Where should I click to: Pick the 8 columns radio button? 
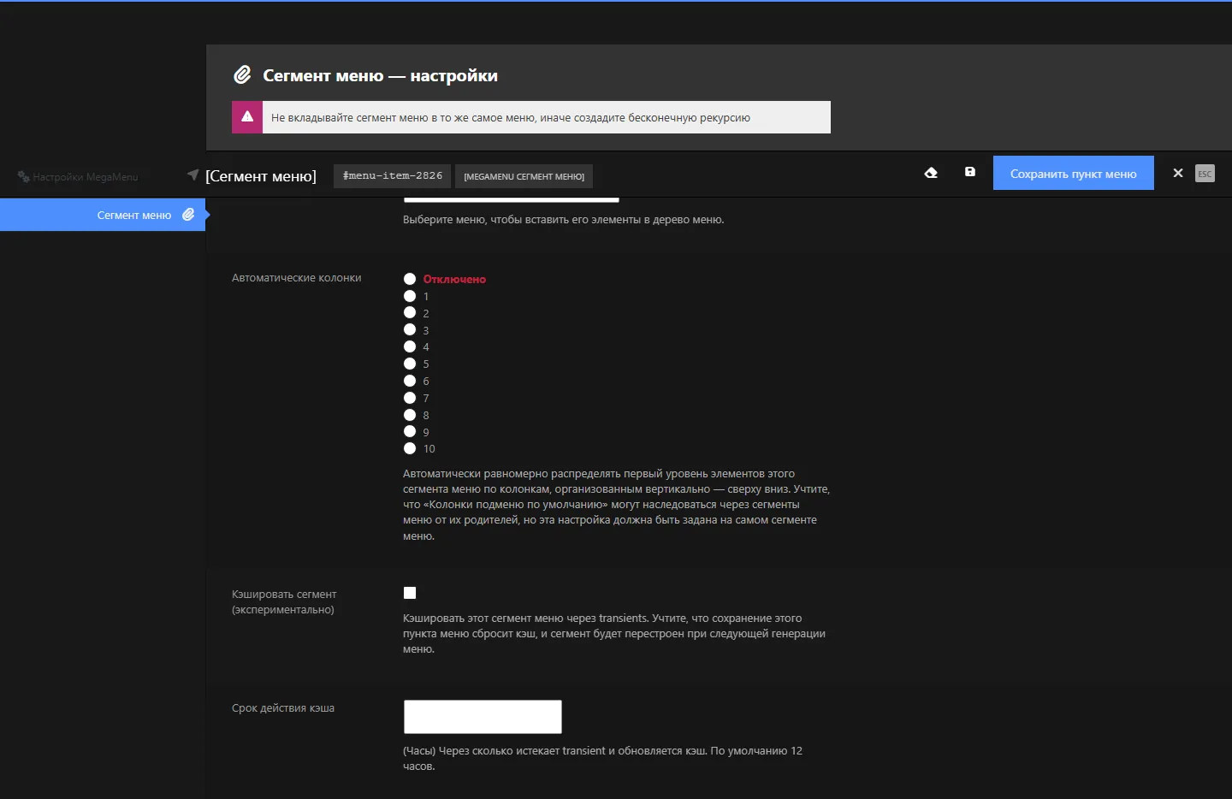[410, 415]
